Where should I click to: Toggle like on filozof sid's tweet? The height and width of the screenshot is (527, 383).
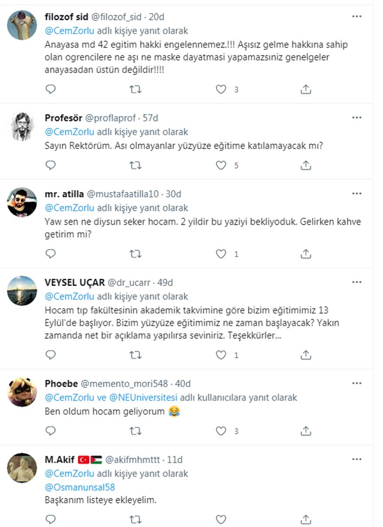click(221, 89)
